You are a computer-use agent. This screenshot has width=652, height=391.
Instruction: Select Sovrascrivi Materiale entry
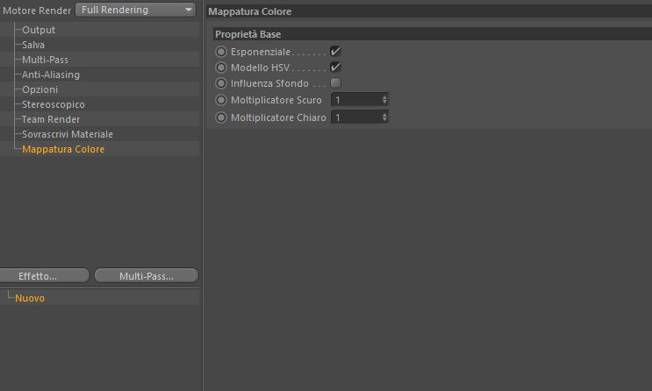[68, 135]
